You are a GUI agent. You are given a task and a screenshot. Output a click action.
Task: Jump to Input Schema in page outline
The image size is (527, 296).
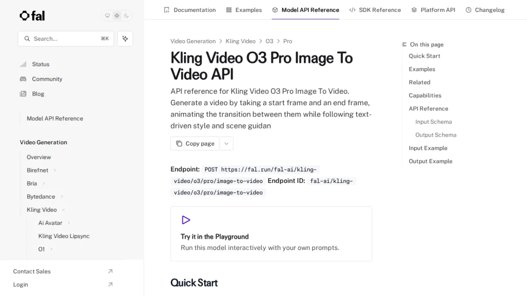pyautogui.click(x=433, y=122)
